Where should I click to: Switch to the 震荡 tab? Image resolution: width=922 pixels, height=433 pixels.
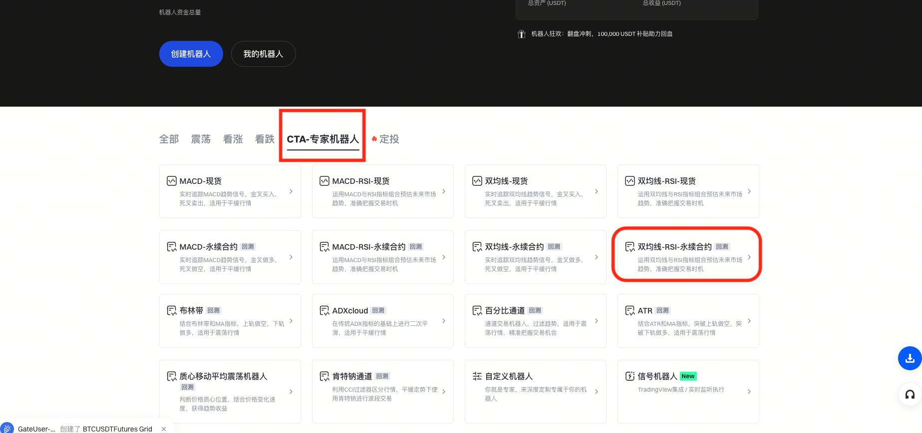[x=201, y=139]
